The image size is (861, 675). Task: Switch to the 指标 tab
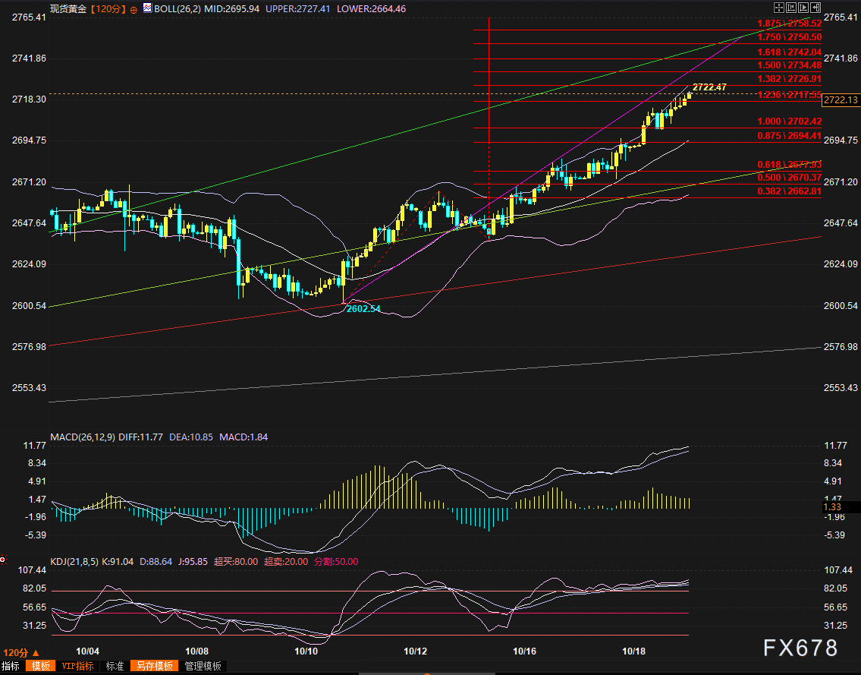coord(11,667)
